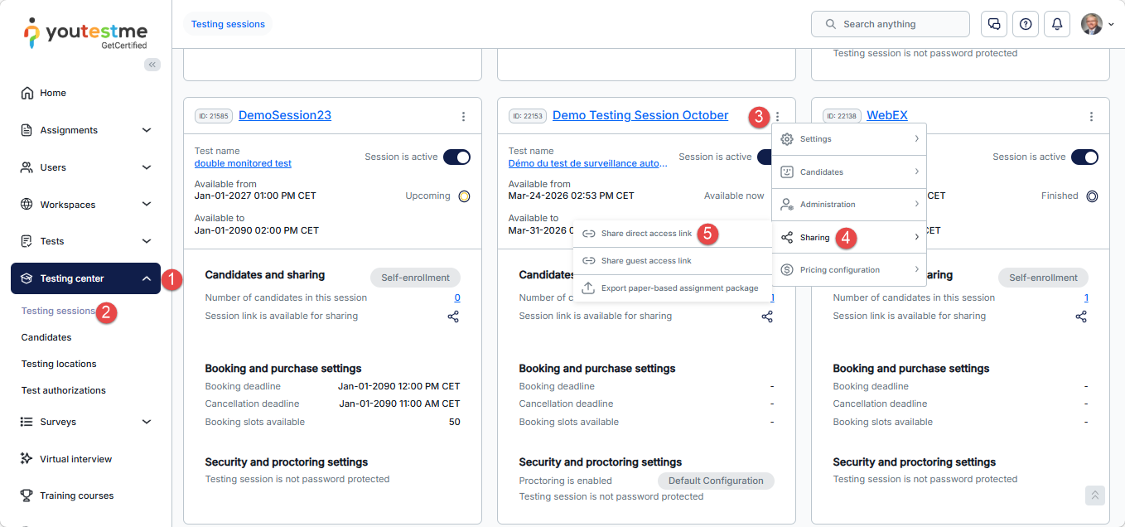The image size is (1125, 527).
Task: Open Pricing configuration submenu
Action: click(x=848, y=270)
